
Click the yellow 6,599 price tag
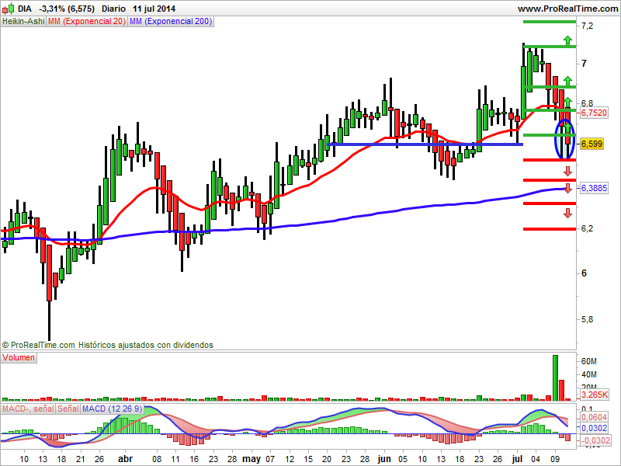tap(592, 144)
